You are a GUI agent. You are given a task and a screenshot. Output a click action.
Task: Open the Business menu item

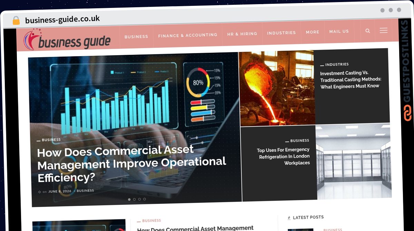[136, 36]
